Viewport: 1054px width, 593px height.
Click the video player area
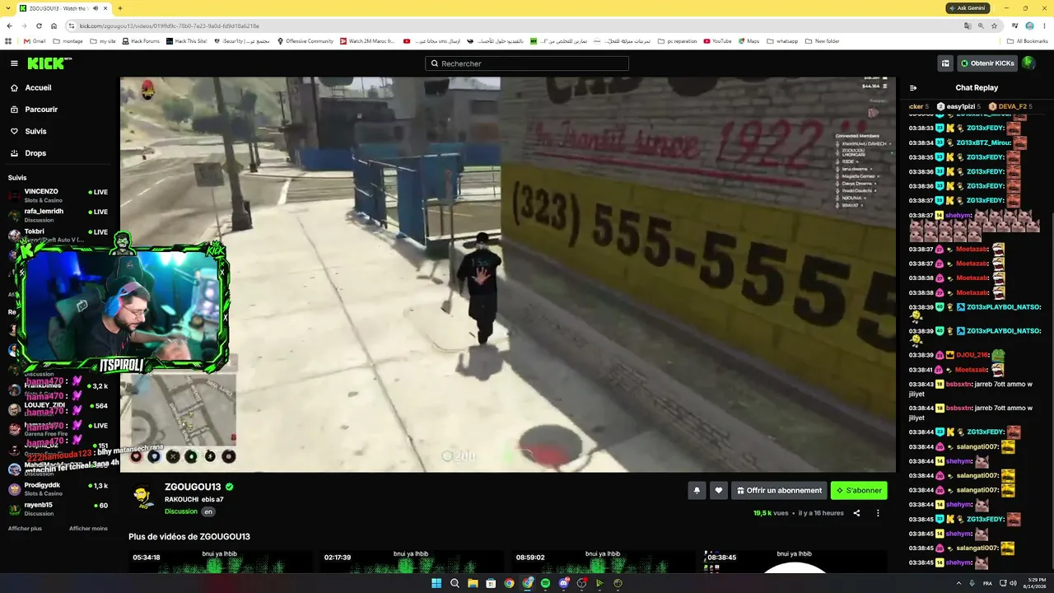coord(508,274)
